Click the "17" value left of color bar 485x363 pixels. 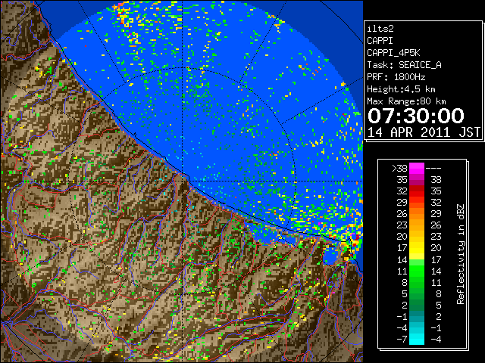pos(402,248)
